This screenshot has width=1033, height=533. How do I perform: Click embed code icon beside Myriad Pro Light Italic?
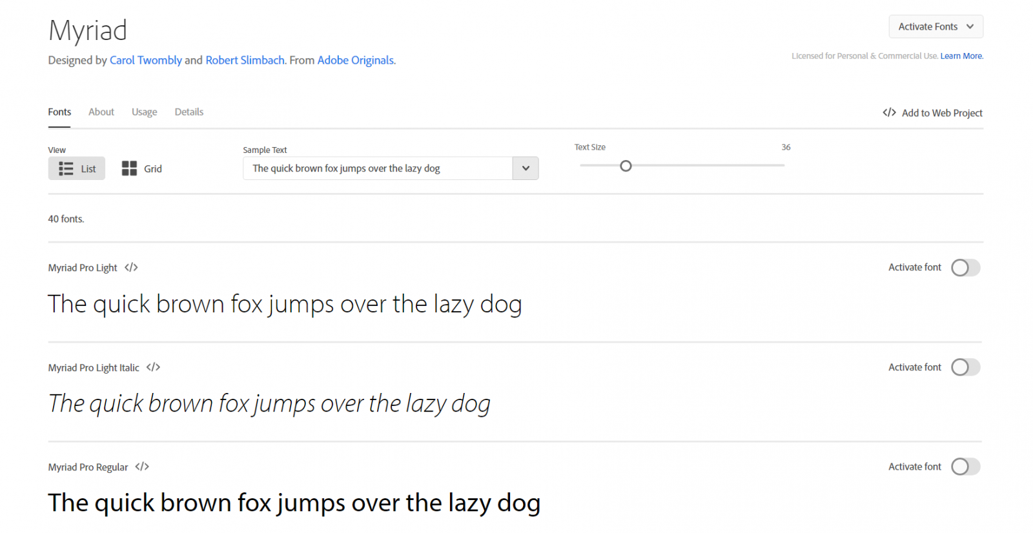pos(153,367)
